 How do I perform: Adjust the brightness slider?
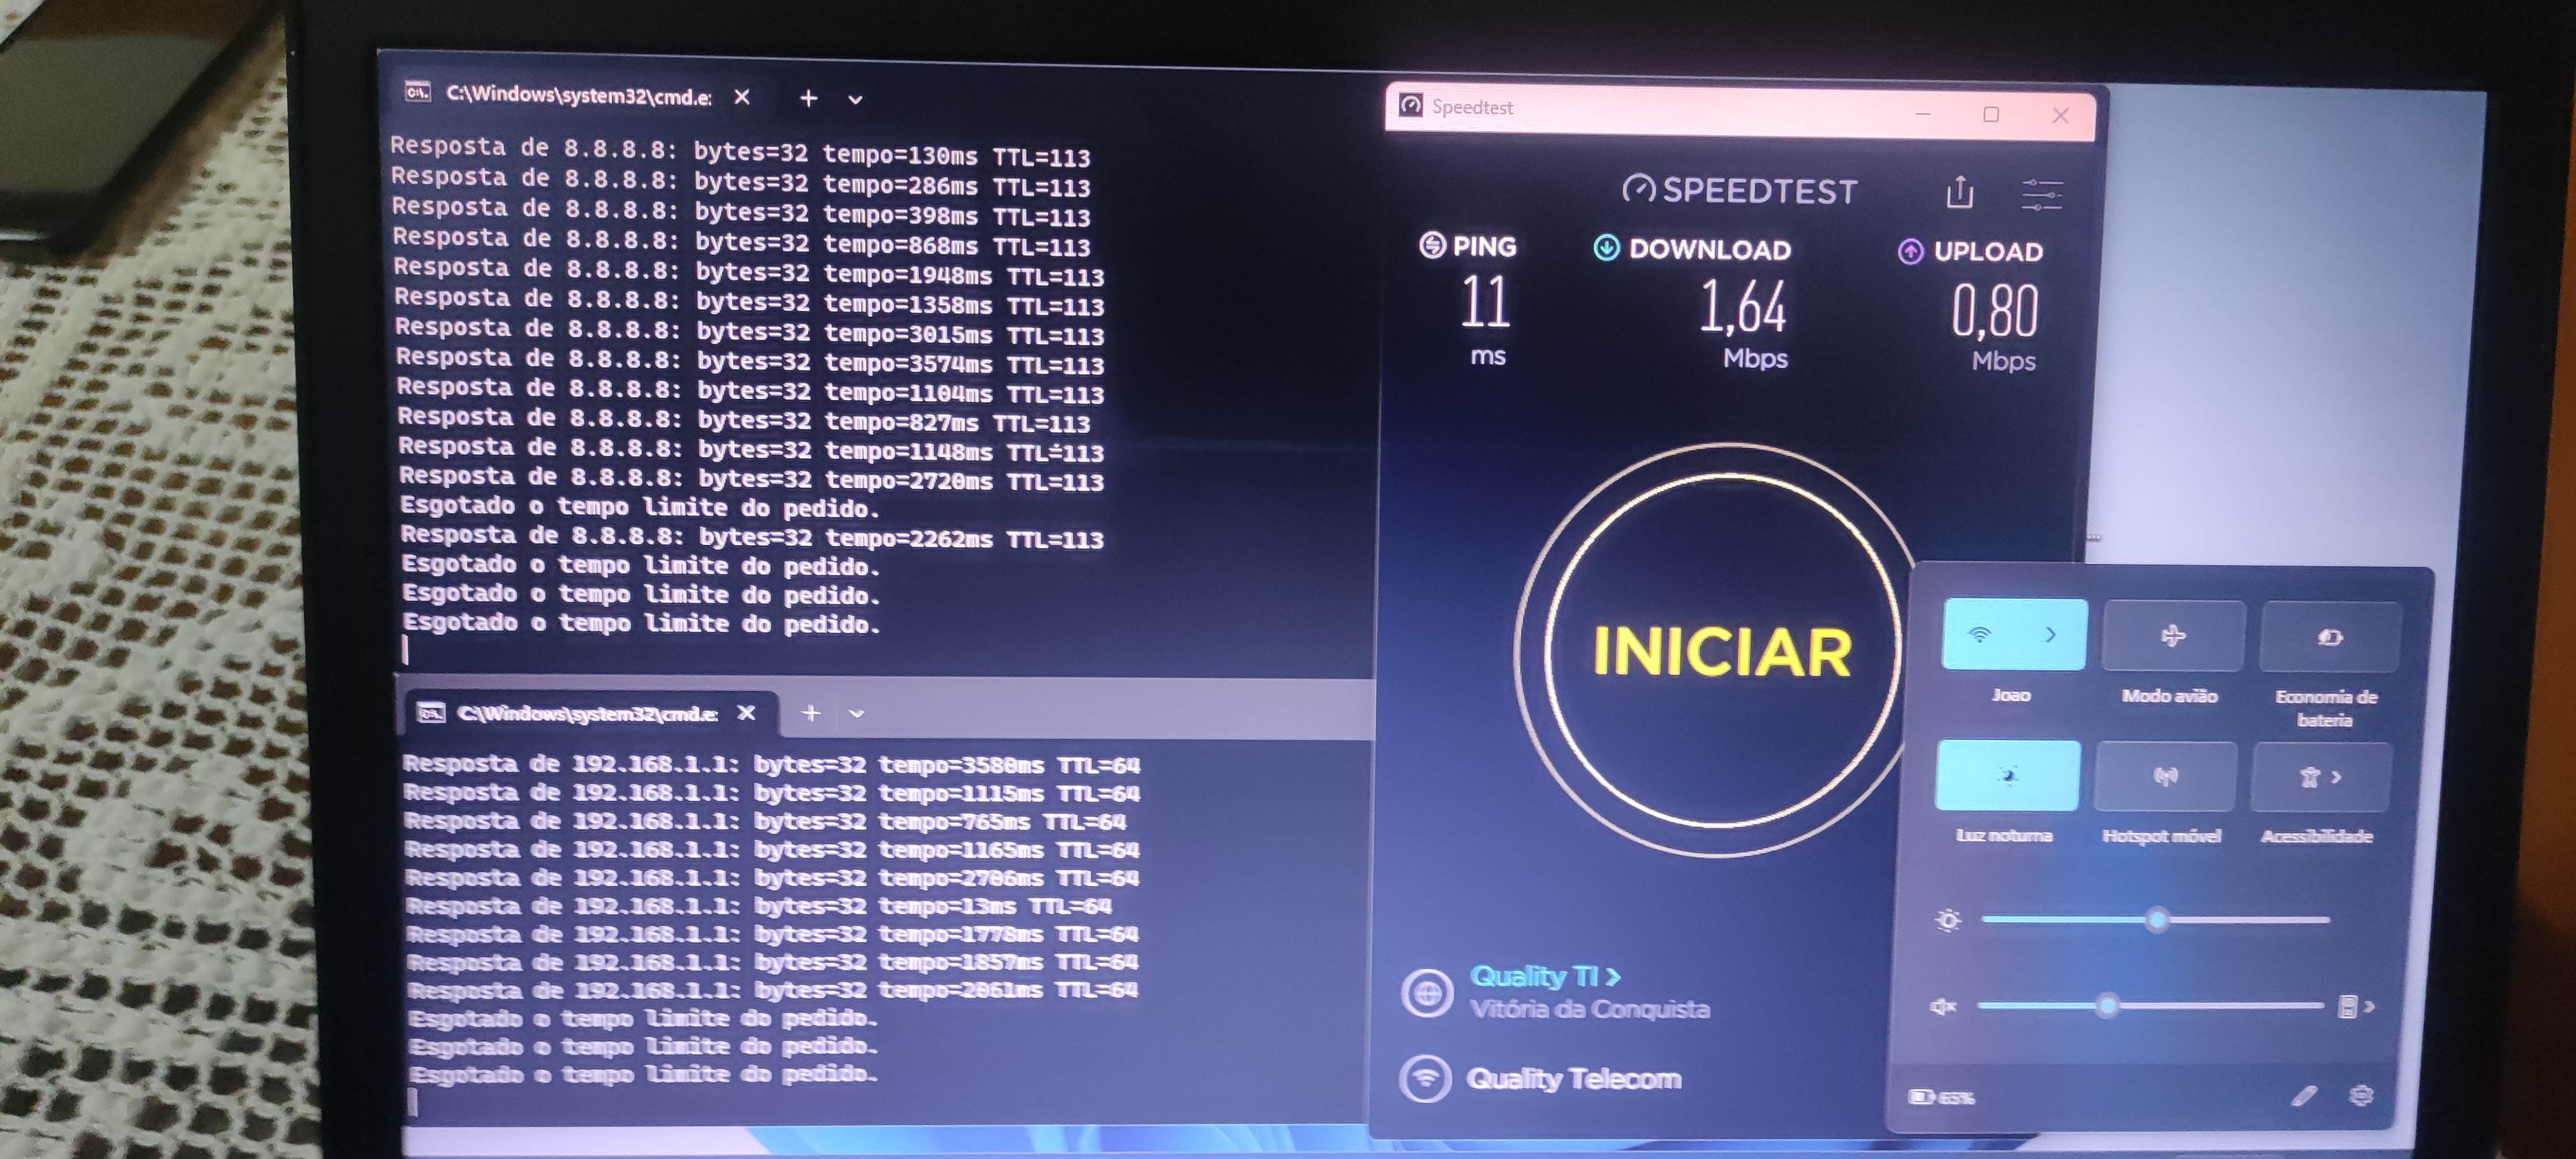coord(2157,919)
